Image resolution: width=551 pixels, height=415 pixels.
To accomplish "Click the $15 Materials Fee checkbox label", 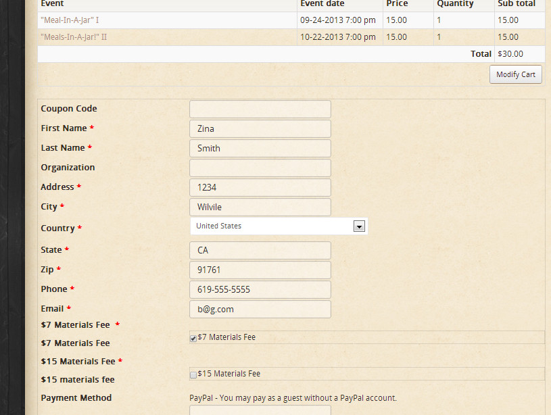I will pos(229,374).
